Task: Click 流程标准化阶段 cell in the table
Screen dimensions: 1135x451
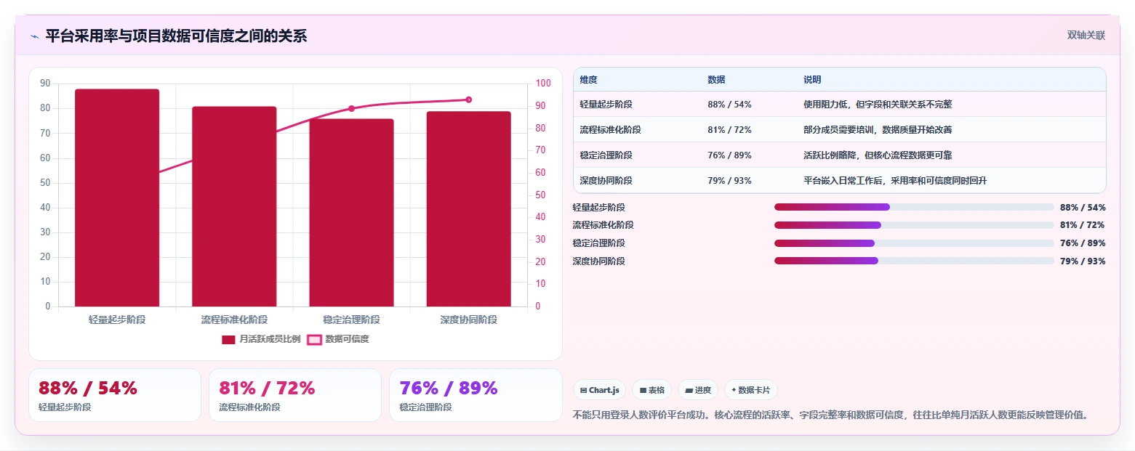Action: click(x=610, y=130)
